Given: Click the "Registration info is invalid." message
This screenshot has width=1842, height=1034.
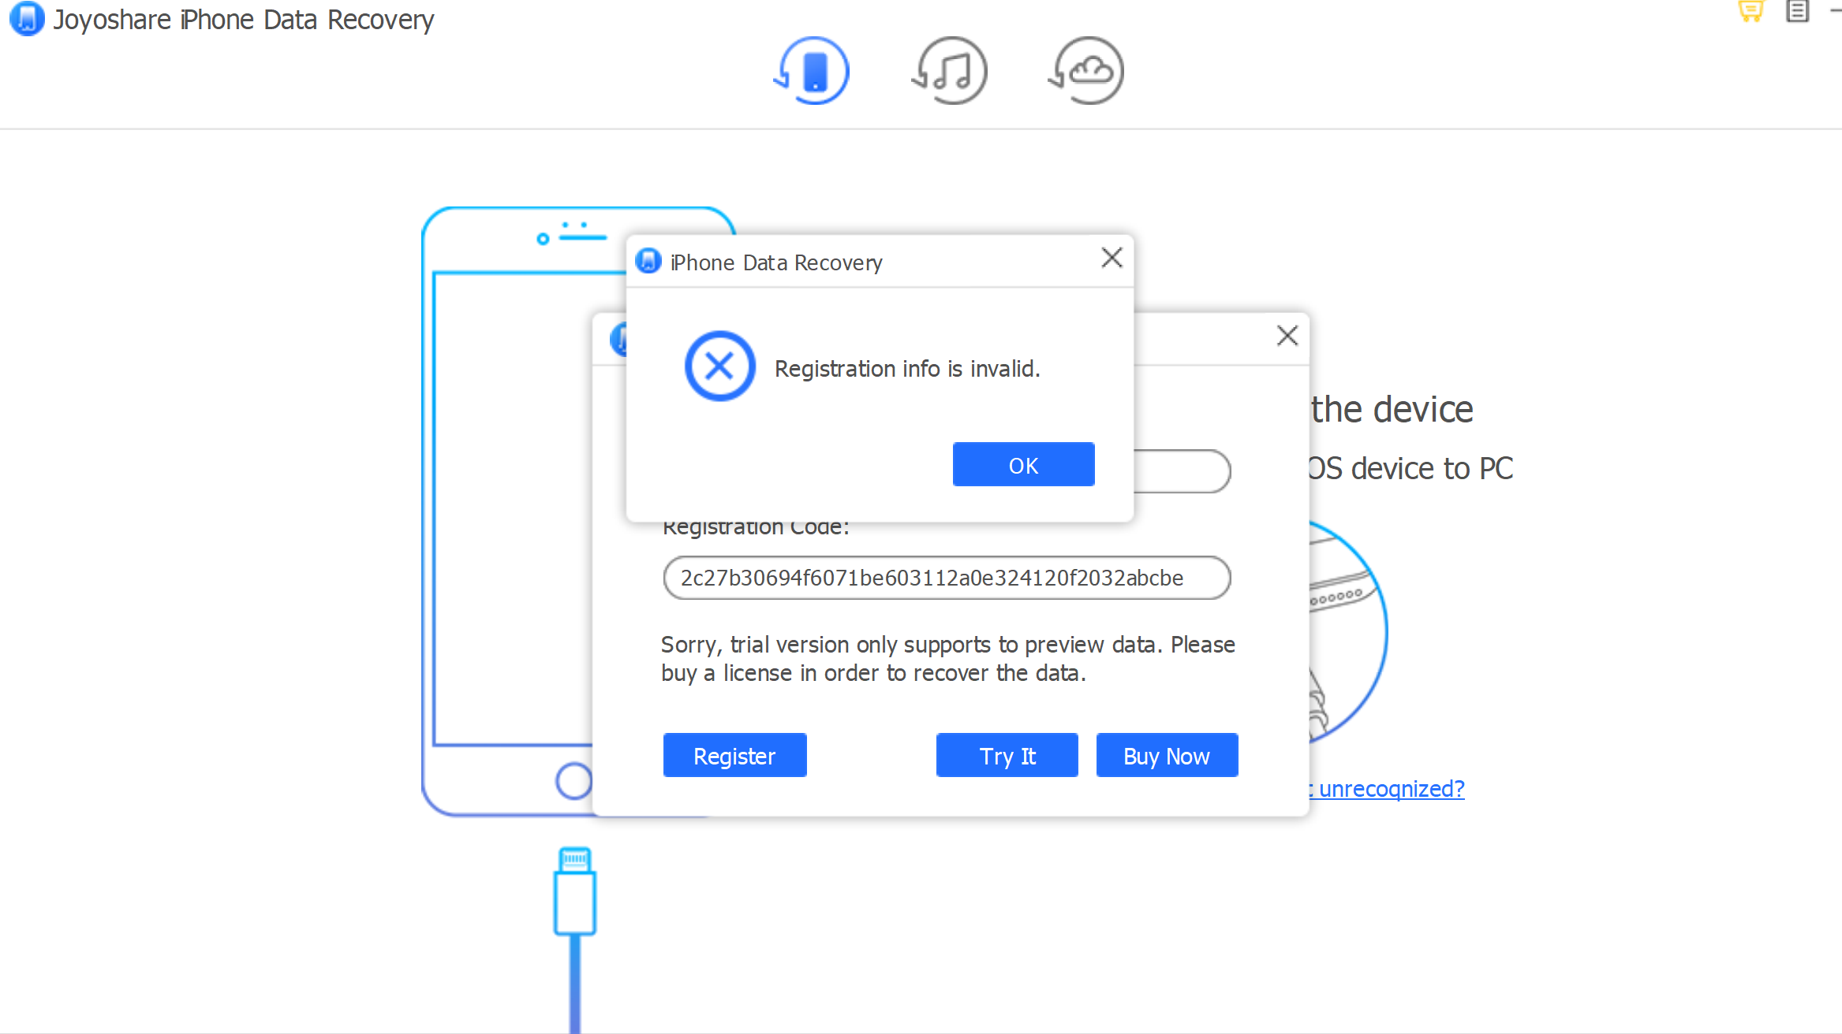Looking at the screenshot, I should (x=907, y=369).
